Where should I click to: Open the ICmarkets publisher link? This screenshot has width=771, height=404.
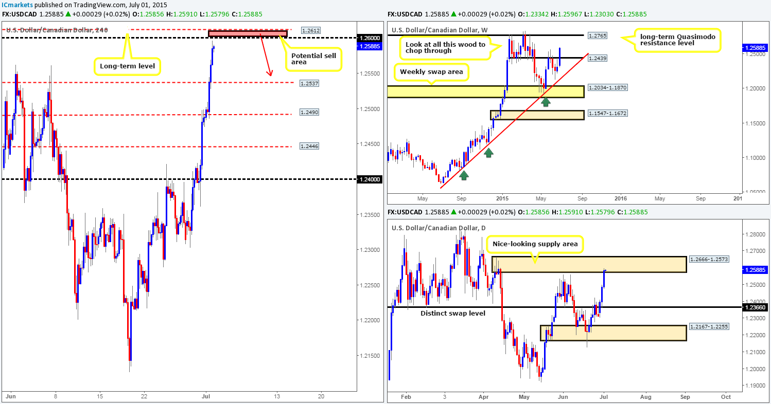pyautogui.click(x=18, y=5)
